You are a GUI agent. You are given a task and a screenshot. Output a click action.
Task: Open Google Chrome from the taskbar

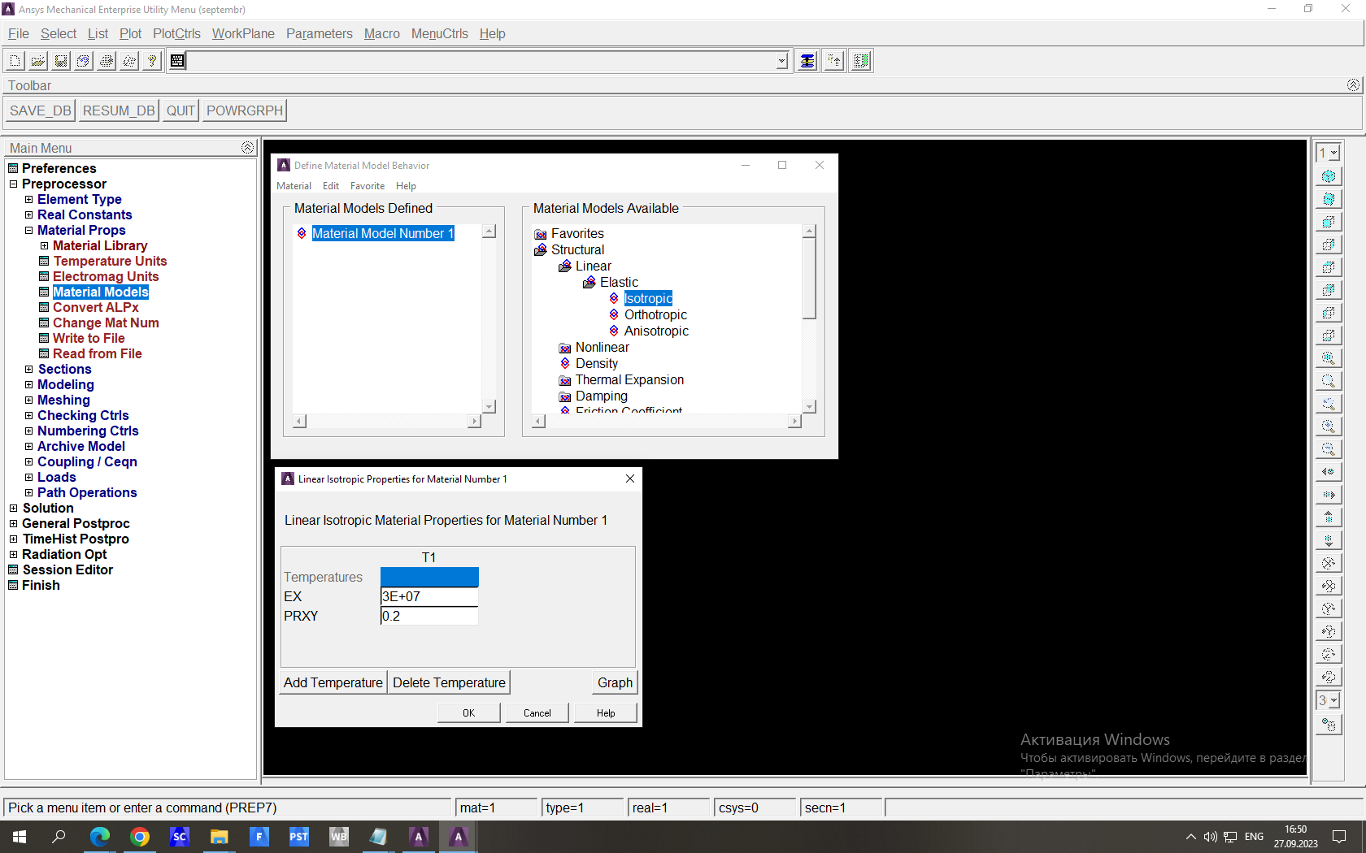[140, 837]
